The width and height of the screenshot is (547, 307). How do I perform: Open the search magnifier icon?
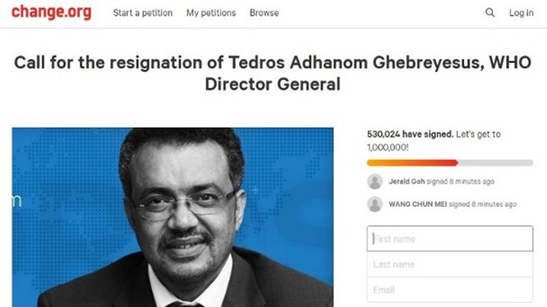tap(490, 13)
